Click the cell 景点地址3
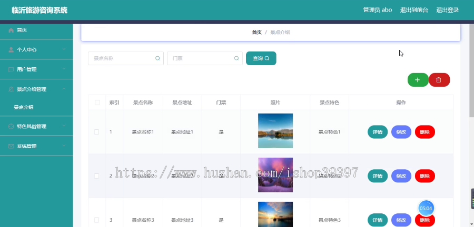The height and width of the screenshot is (227, 474). click(x=182, y=220)
